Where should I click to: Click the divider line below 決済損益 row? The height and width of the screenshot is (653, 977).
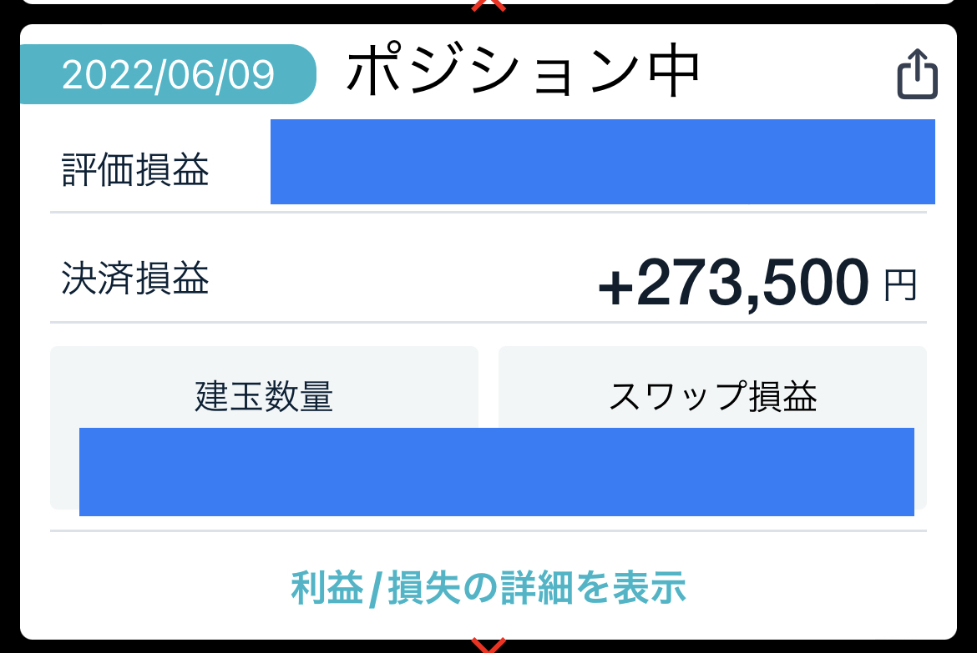pos(488,323)
